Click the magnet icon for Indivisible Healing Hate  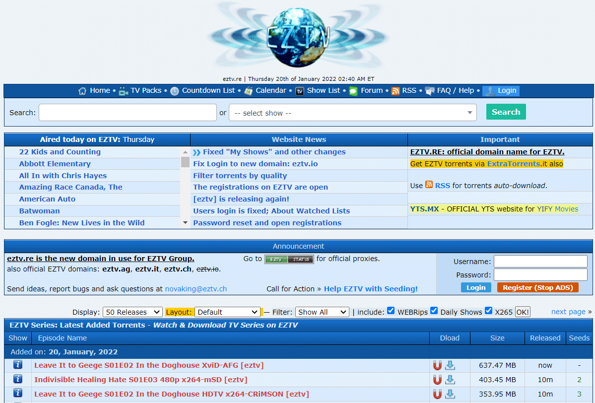tap(437, 379)
